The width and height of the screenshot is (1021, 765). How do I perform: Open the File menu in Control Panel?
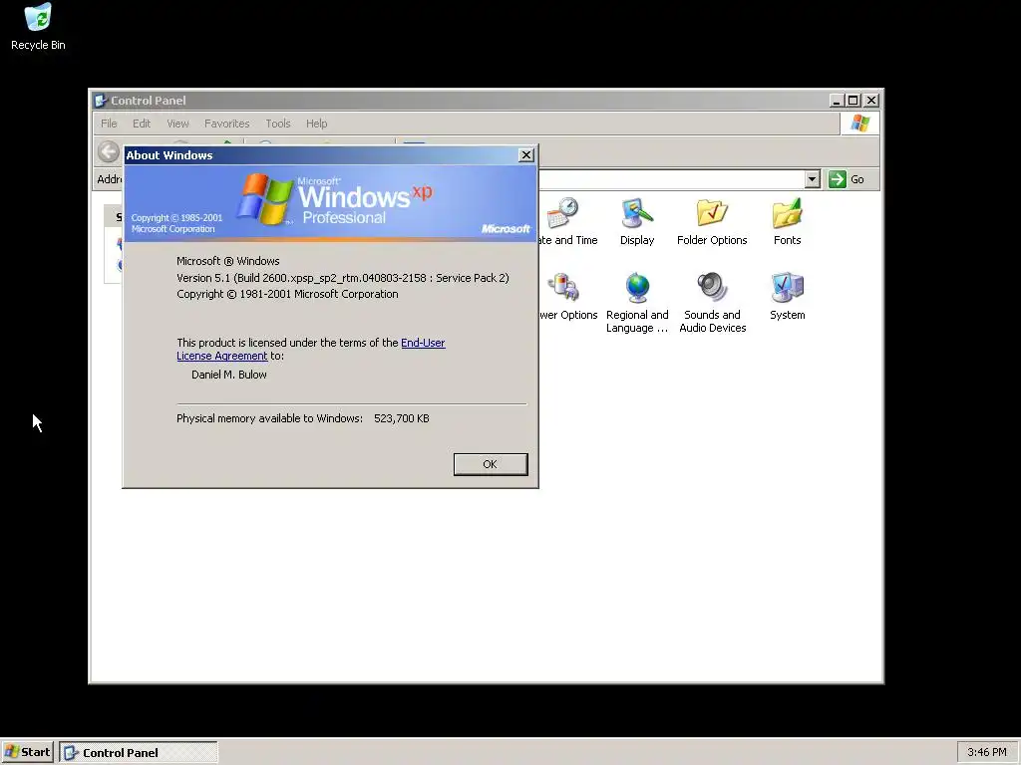click(x=109, y=124)
